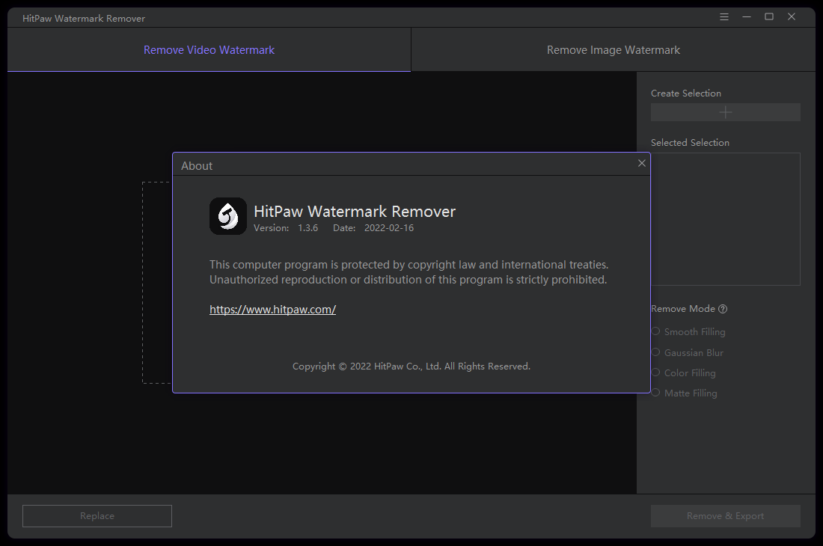Select the Color Filling radio button
Image resolution: width=823 pixels, height=546 pixels.
tap(655, 373)
